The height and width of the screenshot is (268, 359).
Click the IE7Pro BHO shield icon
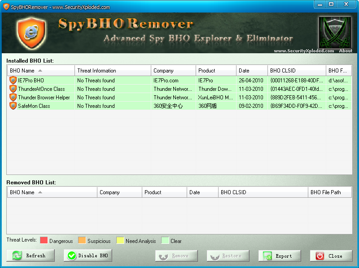13,81
